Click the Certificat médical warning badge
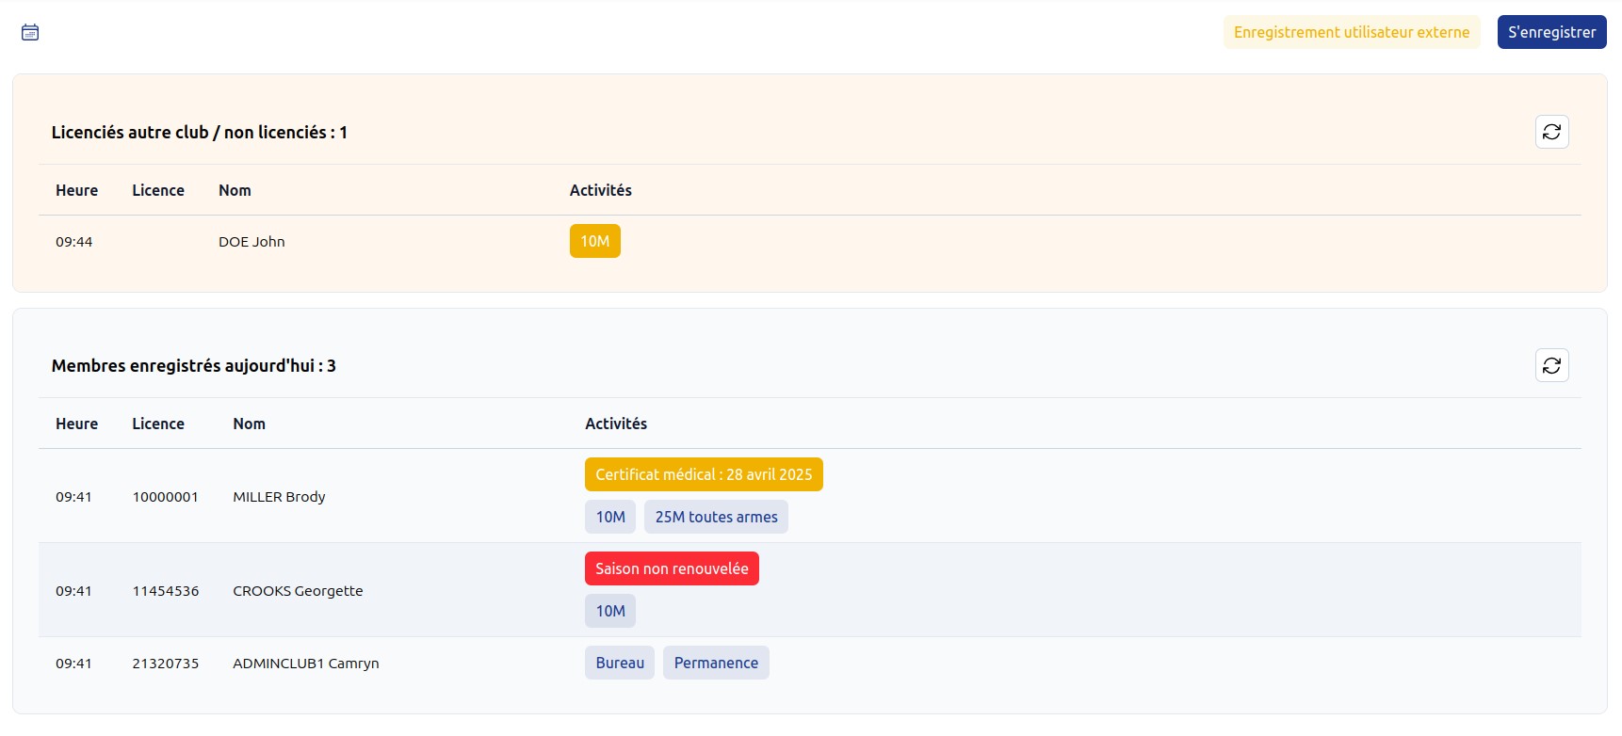The height and width of the screenshot is (736, 1622). coord(703,474)
